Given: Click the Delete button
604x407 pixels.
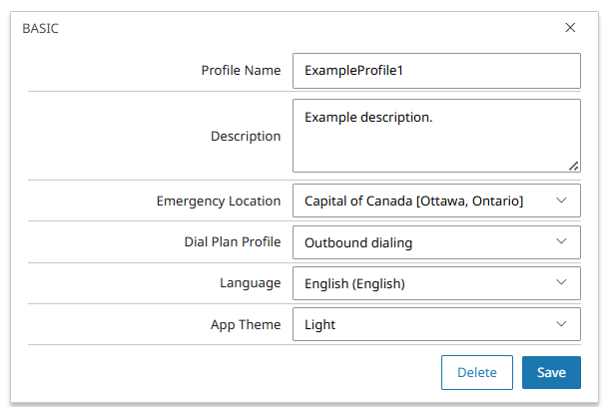Looking at the screenshot, I should point(477,372).
